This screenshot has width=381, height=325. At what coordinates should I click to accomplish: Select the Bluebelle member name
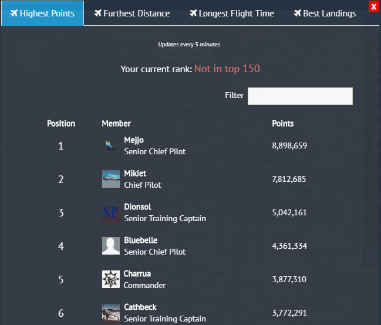pos(141,240)
